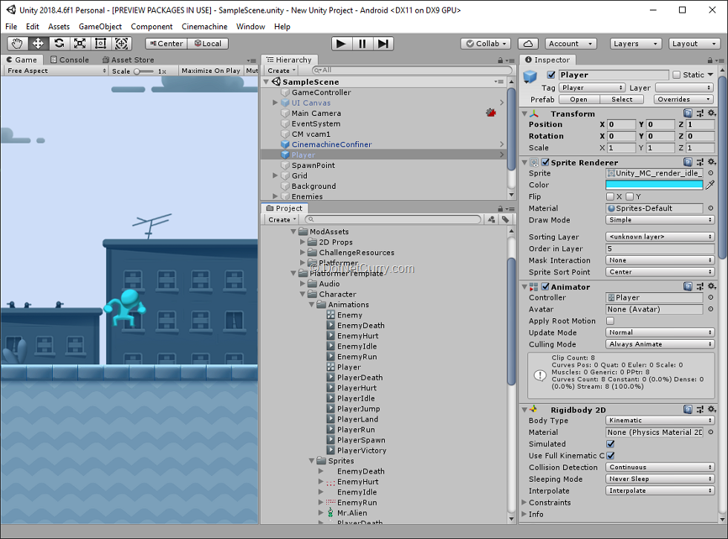Toggle Flip X checkbox
This screenshot has width=728, height=539.
pyautogui.click(x=610, y=196)
